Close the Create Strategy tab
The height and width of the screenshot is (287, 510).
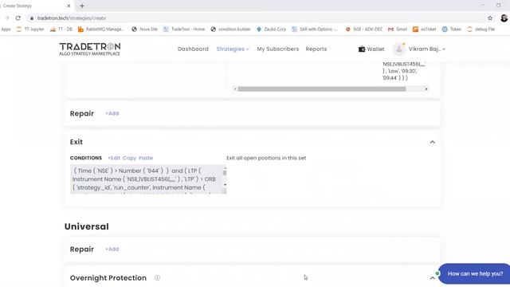coord(69,6)
